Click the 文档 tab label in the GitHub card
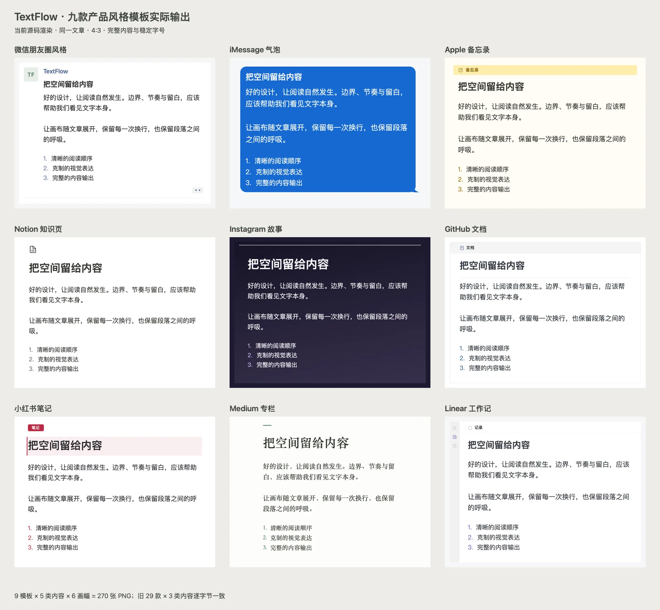Viewport: 660px width, 610px height. (x=470, y=248)
